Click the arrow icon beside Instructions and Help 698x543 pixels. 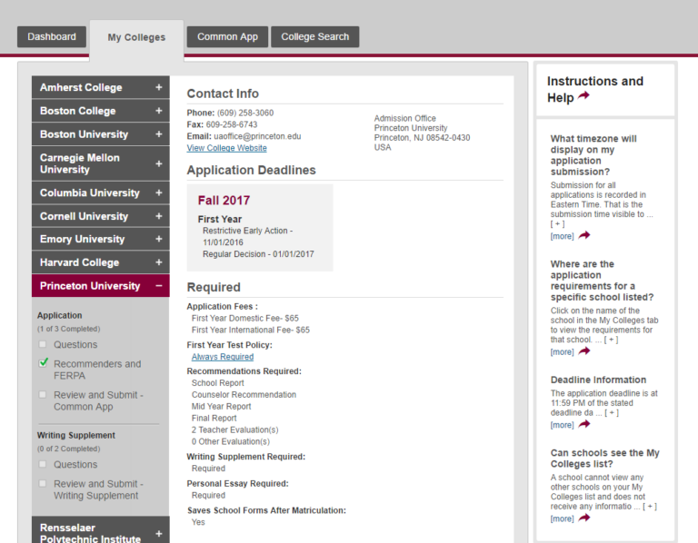pos(583,96)
